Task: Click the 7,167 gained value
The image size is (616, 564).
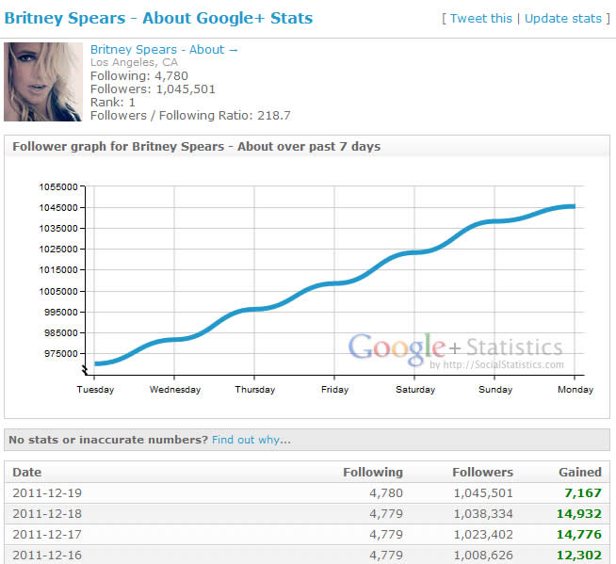Action: 583,492
